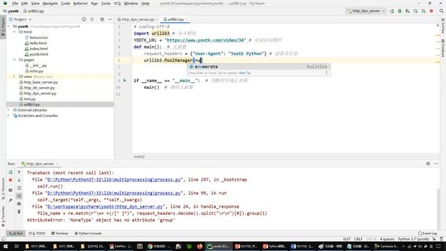
Task: Collapse the pages folder
Action: pyautogui.click(x=15, y=60)
